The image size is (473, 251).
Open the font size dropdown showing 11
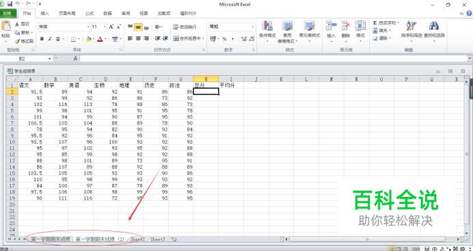[105, 27]
